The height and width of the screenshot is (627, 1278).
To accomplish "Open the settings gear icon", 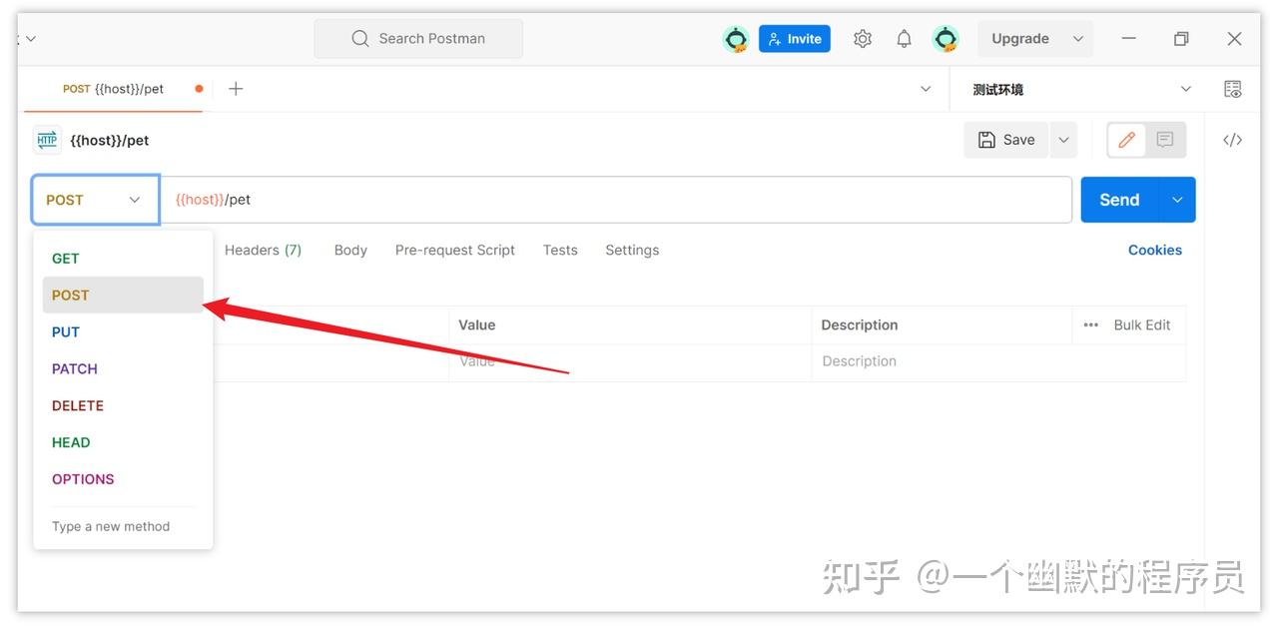I will click(x=863, y=39).
